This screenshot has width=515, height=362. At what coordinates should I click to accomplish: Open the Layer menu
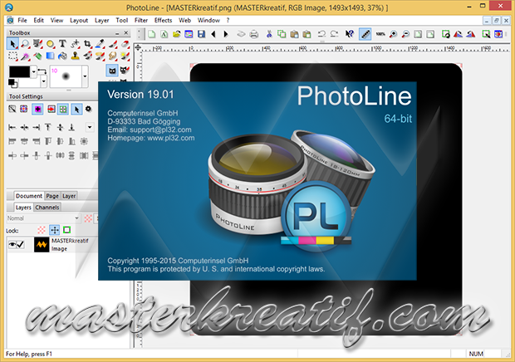tap(102, 21)
